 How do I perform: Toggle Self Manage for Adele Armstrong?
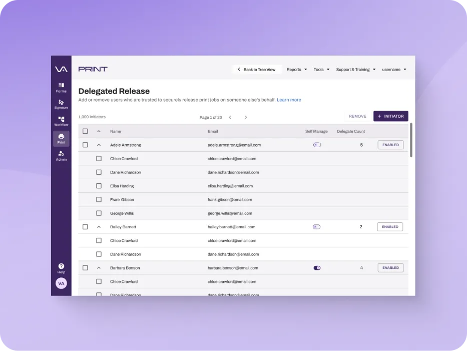click(x=317, y=145)
